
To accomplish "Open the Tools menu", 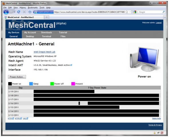I will [x=42, y=8].
